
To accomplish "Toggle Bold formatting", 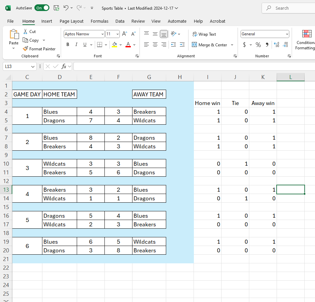I will (x=68, y=45).
